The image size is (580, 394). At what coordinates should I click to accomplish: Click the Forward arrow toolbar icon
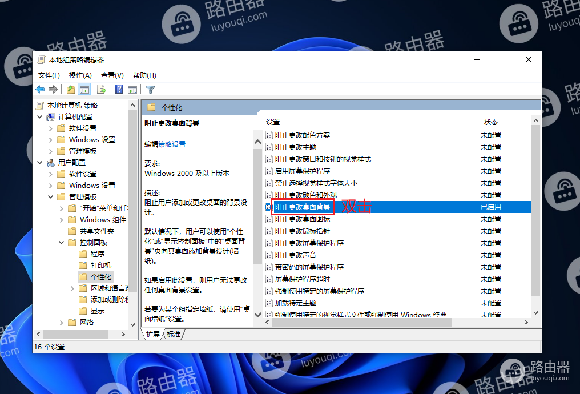tap(53, 89)
